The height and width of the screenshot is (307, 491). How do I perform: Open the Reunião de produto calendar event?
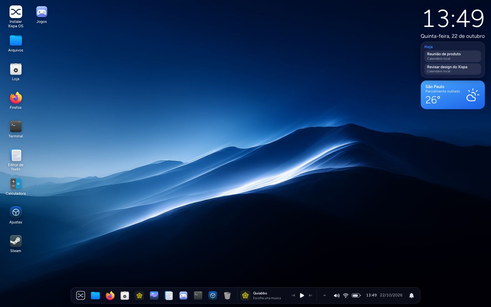[452, 56]
